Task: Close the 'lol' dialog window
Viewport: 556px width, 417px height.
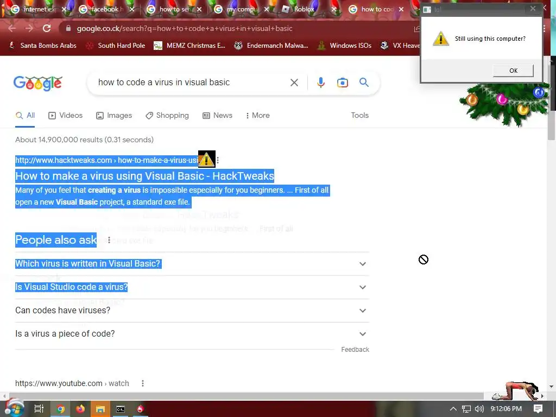Action: pyautogui.click(x=533, y=9)
